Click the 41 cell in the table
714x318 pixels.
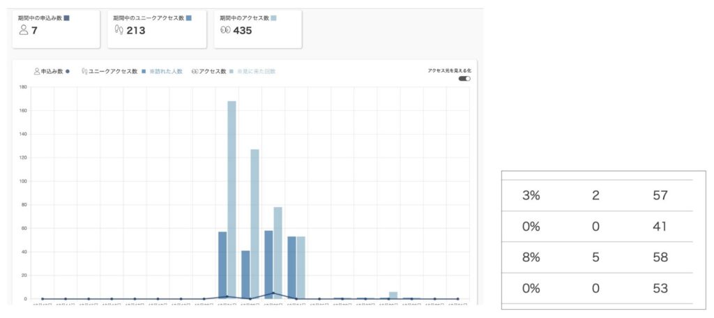pyautogui.click(x=659, y=227)
